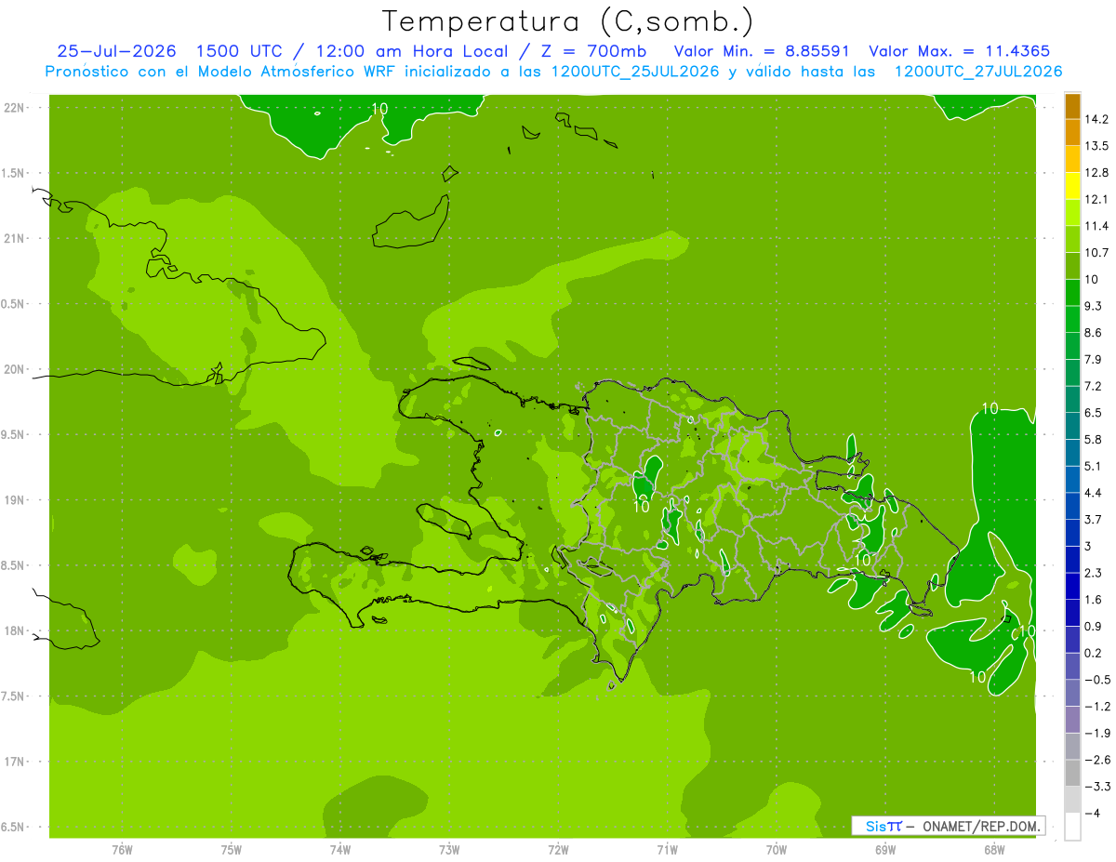Click the "71W" longitude label
The width and height of the screenshot is (1116, 862).
[667, 849]
